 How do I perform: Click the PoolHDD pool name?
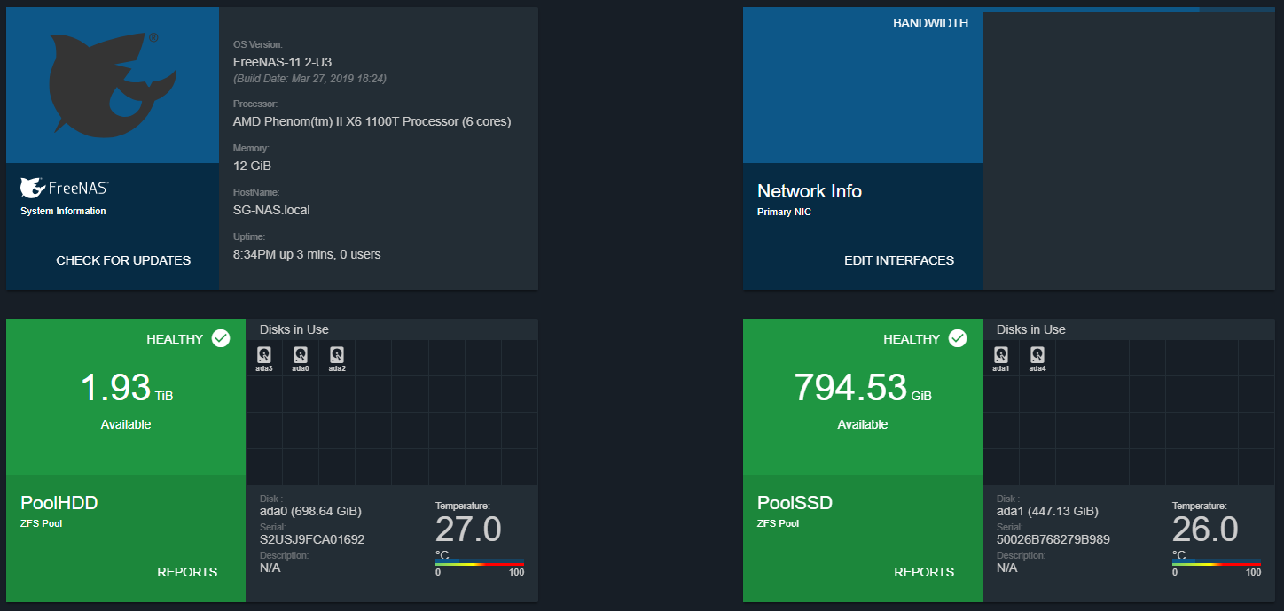(59, 503)
